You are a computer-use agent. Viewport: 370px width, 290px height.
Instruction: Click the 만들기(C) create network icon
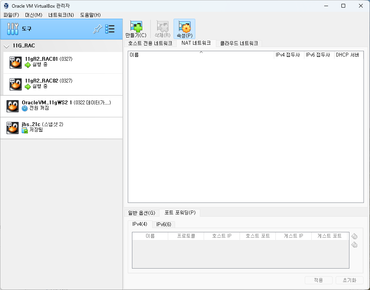click(136, 26)
